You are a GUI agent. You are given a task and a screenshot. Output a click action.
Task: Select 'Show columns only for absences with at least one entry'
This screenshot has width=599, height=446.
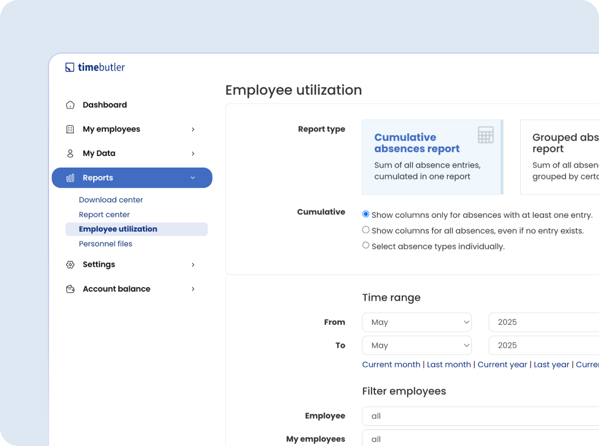366,214
